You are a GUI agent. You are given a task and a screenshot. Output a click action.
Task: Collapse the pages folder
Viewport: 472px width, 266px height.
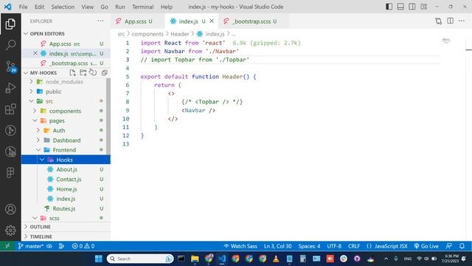tap(35, 120)
